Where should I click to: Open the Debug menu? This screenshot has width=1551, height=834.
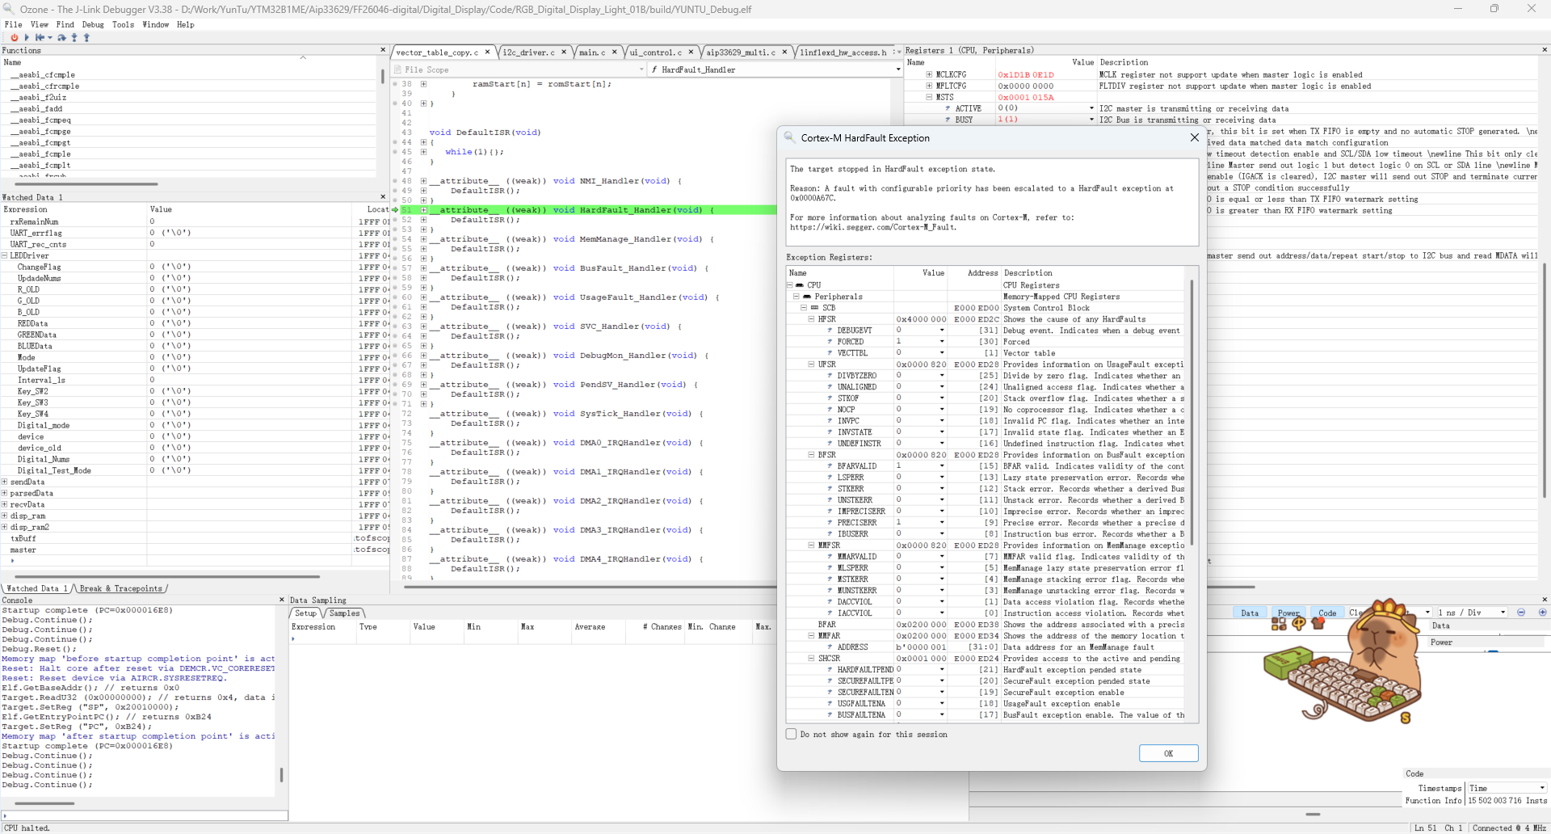click(93, 24)
